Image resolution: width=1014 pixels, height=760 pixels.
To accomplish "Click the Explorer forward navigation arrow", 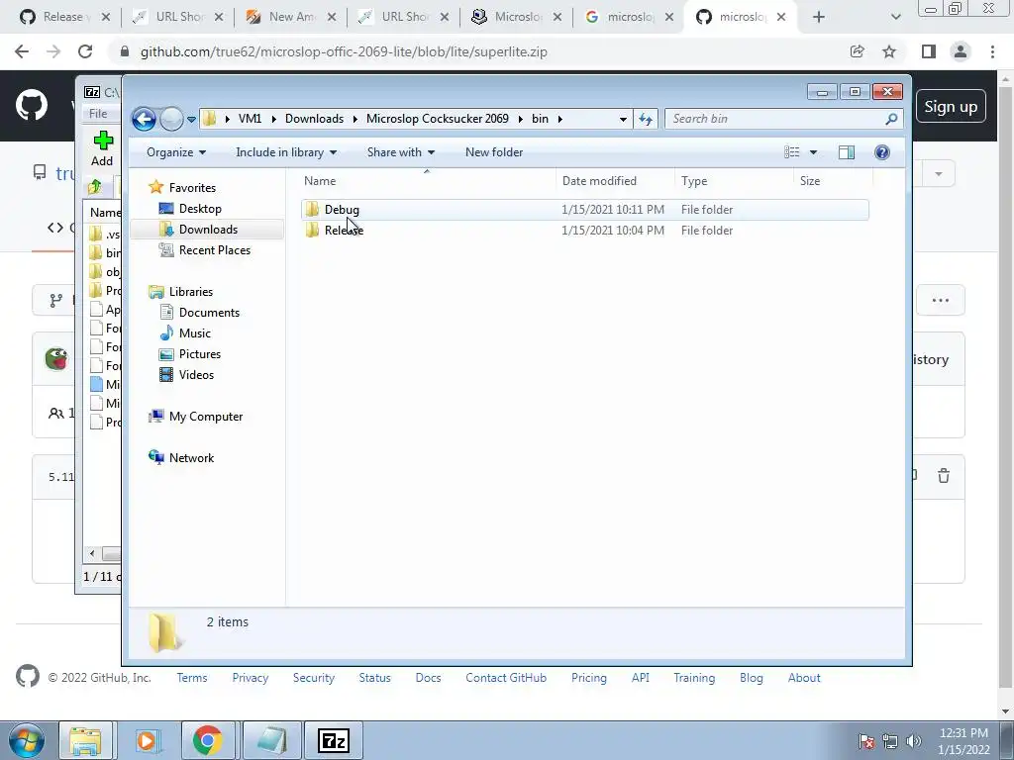I will pos(171,119).
